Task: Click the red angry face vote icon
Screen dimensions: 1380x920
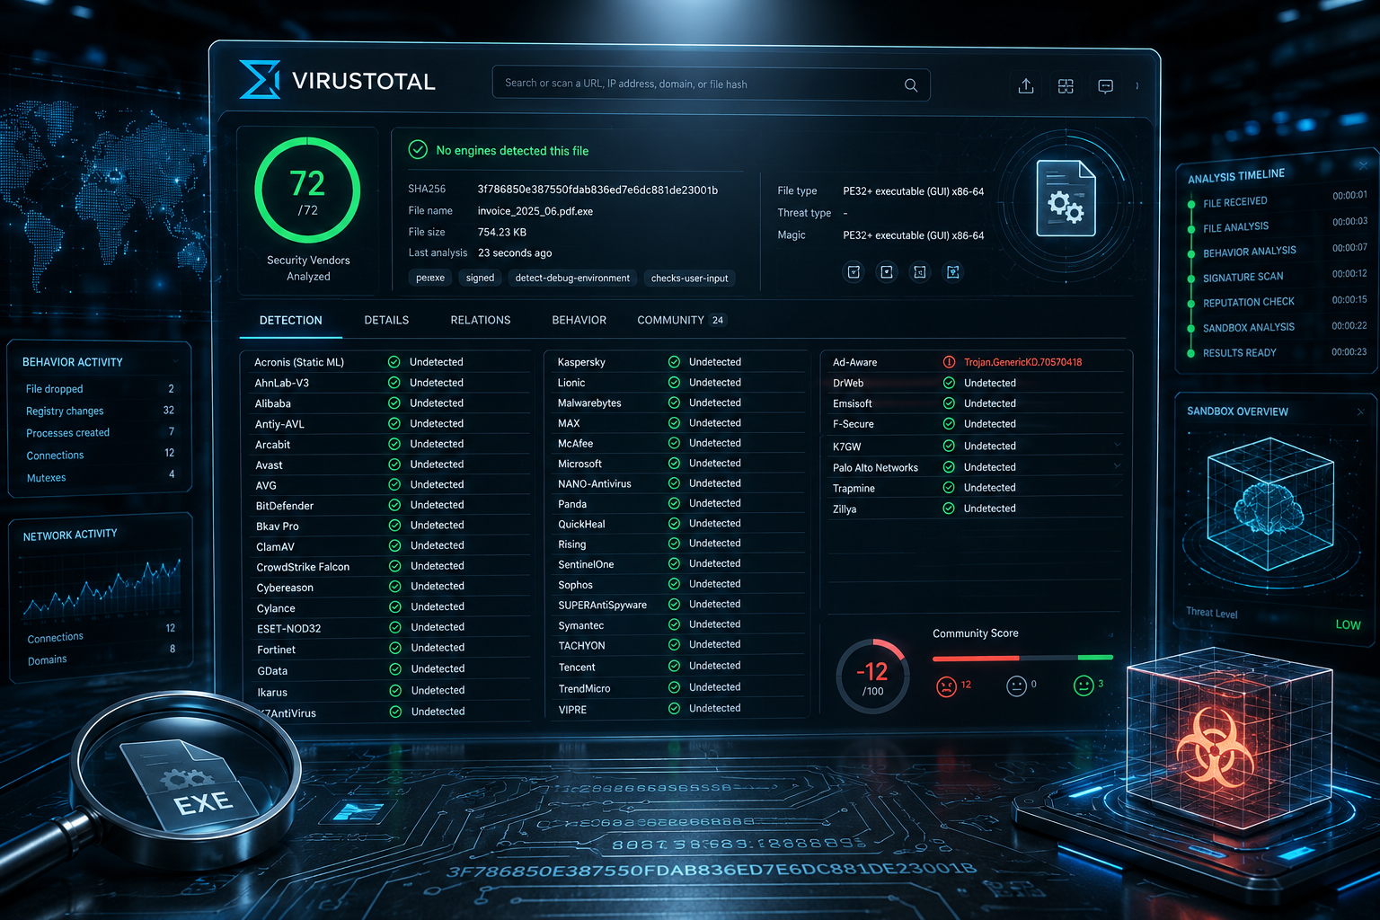Action: tap(946, 686)
